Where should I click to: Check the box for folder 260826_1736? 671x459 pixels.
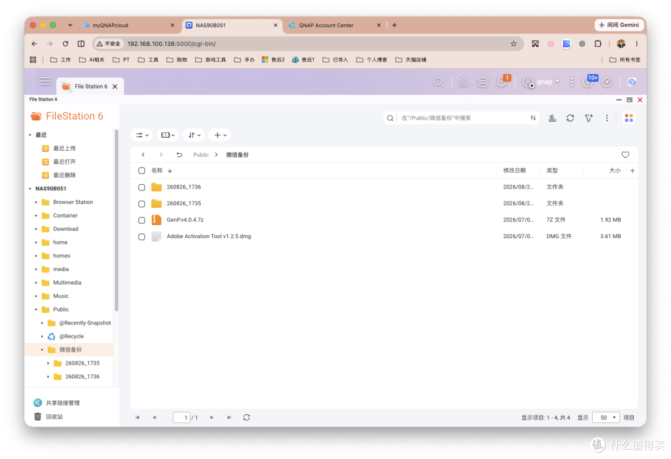click(x=142, y=187)
